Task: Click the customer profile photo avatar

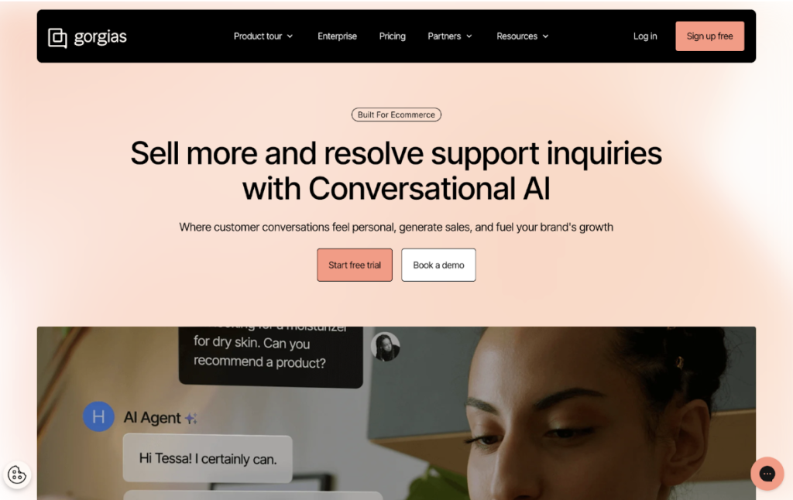Action: click(386, 347)
